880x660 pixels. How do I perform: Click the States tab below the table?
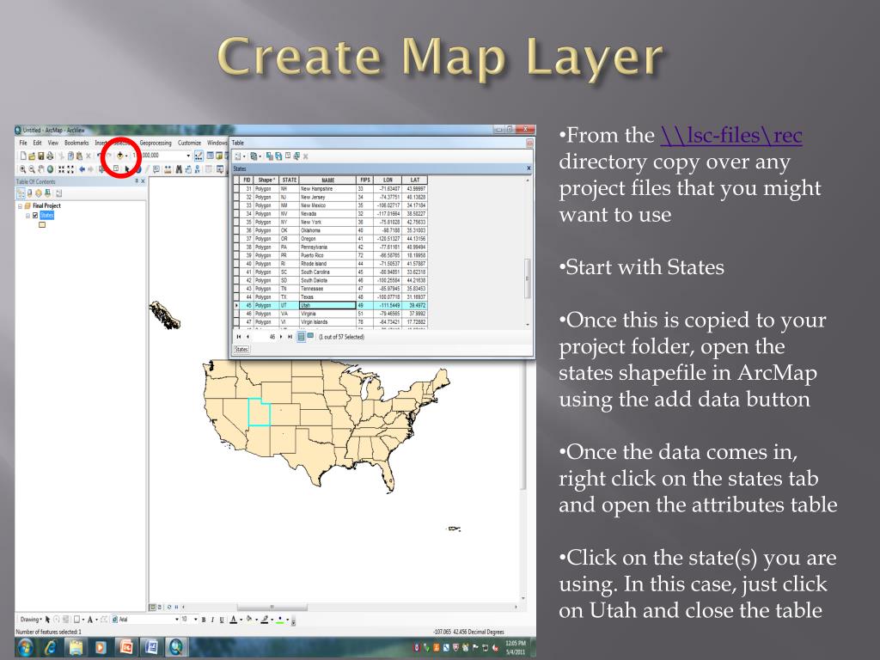241,350
